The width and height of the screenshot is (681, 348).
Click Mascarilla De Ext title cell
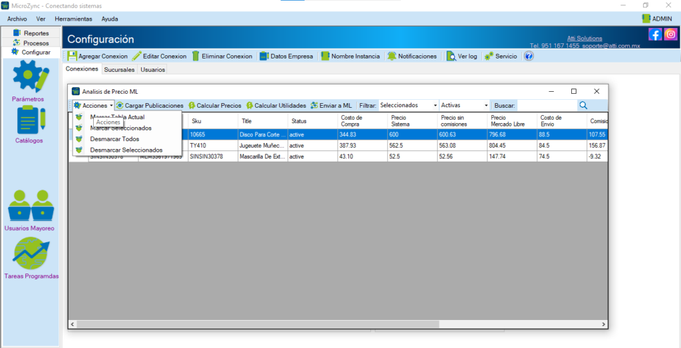point(263,156)
